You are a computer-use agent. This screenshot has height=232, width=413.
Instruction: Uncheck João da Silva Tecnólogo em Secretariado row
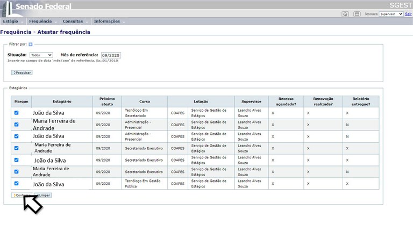[17, 113]
